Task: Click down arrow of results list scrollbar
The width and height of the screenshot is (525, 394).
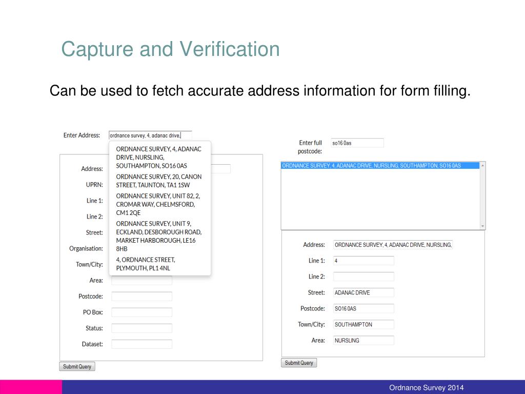Action: (482, 226)
